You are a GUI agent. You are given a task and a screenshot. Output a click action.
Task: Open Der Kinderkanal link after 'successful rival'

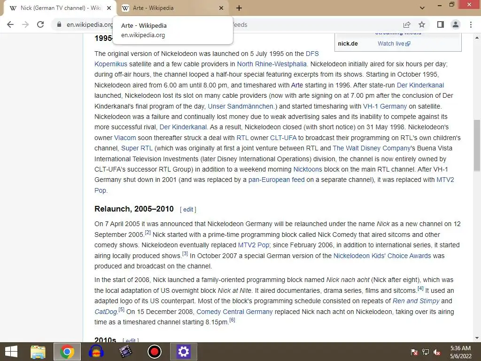pyautogui.click(x=183, y=127)
